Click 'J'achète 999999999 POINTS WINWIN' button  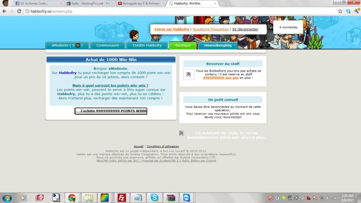[x=111, y=111]
